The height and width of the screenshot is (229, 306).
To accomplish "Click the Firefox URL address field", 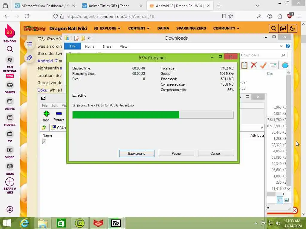I will coord(143,16).
